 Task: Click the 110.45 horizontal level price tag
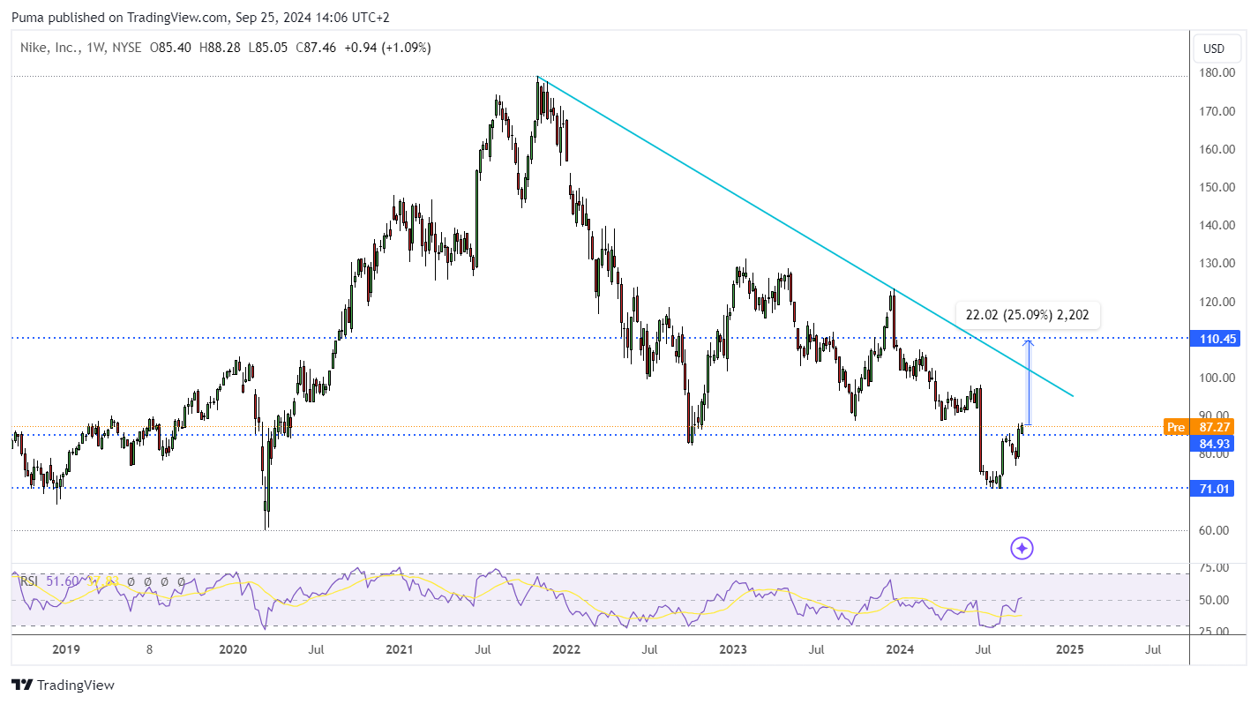pos(1210,338)
